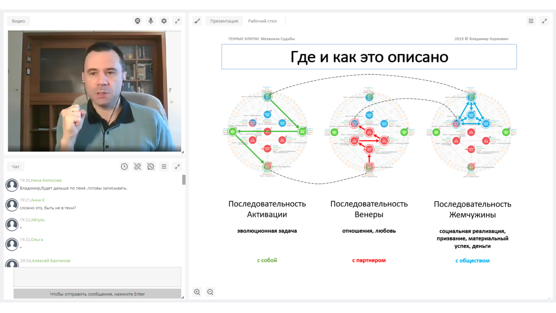Click the message 'сложно это, быть не в тени?'
The width and height of the screenshot is (556, 313).
48,208
